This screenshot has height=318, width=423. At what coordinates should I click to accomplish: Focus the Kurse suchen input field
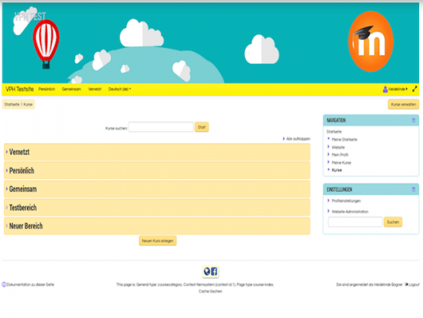coord(161,127)
